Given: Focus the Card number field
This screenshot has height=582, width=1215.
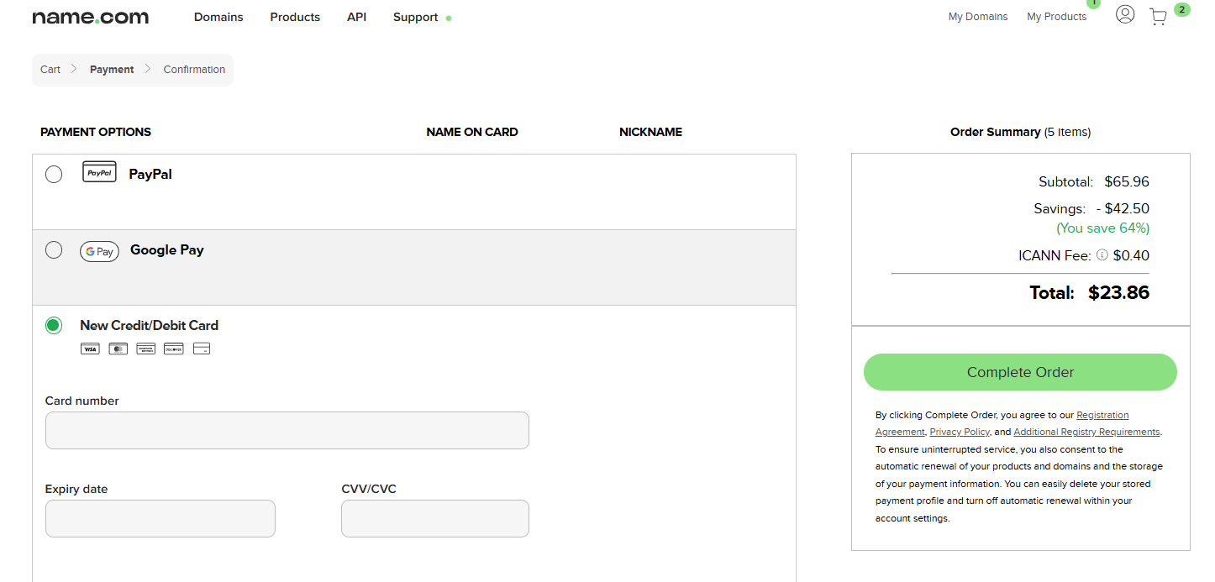Looking at the screenshot, I should tap(287, 430).
